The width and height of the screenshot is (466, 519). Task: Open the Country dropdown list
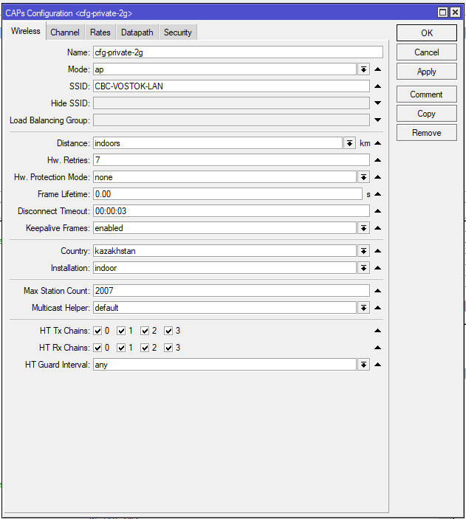pos(363,251)
